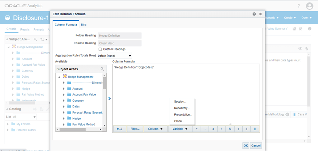
Task: Click the search icon beside Subject Areas in dialog
Action: click(x=102, y=69)
